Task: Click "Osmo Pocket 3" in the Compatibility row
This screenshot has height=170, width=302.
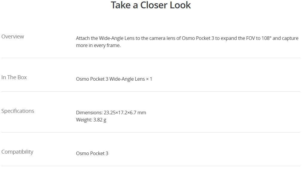Action: coord(92,154)
